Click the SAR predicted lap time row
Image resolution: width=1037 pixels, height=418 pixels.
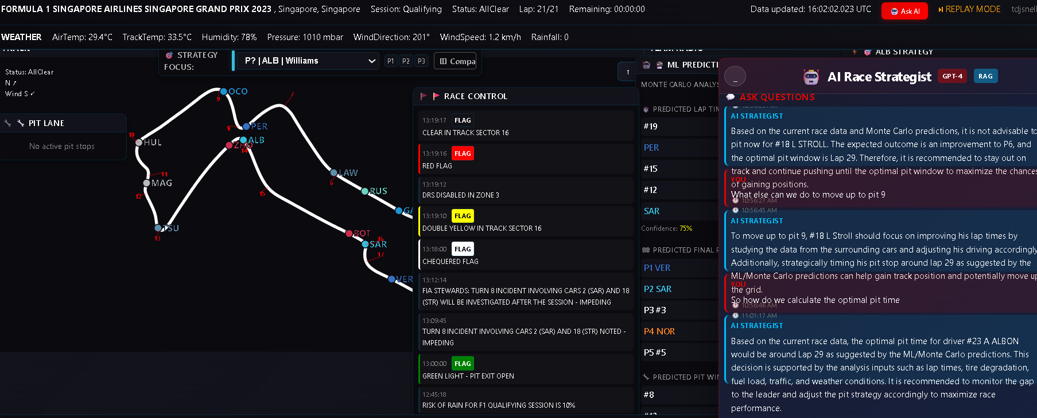(x=679, y=211)
